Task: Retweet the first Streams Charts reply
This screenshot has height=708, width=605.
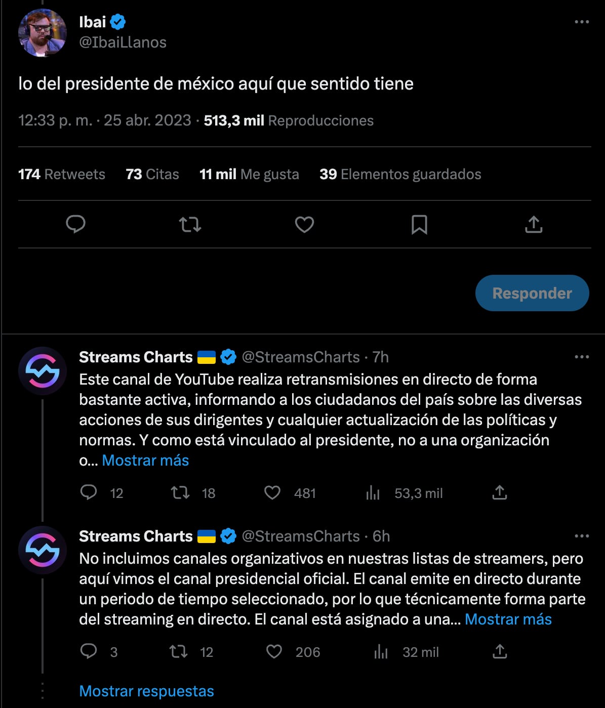Action: (180, 493)
